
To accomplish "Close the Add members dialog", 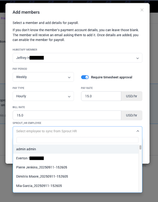I will click(142, 10).
